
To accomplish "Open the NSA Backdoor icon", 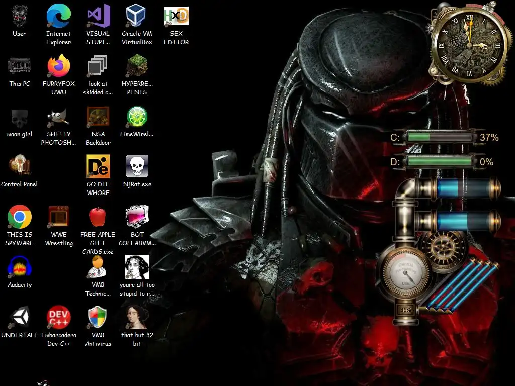I will 98,117.
